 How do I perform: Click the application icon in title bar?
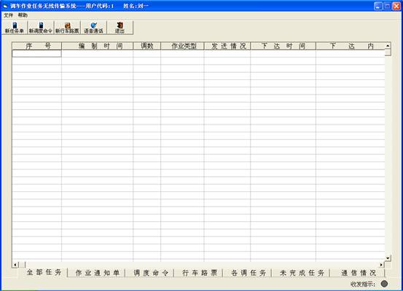click(5, 6)
